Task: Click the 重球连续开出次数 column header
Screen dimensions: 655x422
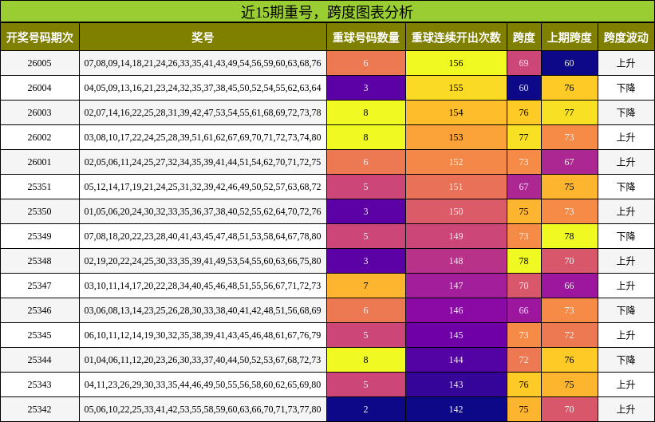Action: (x=456, y=37)
